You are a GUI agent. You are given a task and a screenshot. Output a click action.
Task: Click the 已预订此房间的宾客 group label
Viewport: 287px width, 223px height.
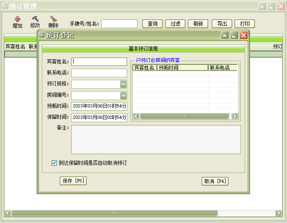(158, 60)
